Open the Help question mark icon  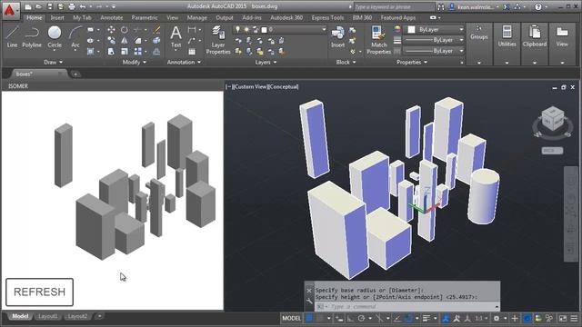coord(537,6)
